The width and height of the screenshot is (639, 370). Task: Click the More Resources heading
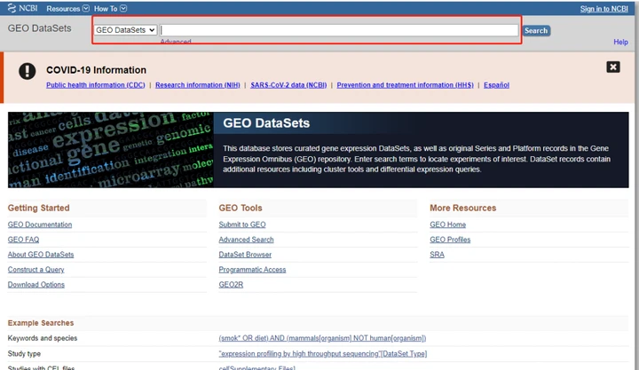[x=463, y=208]
